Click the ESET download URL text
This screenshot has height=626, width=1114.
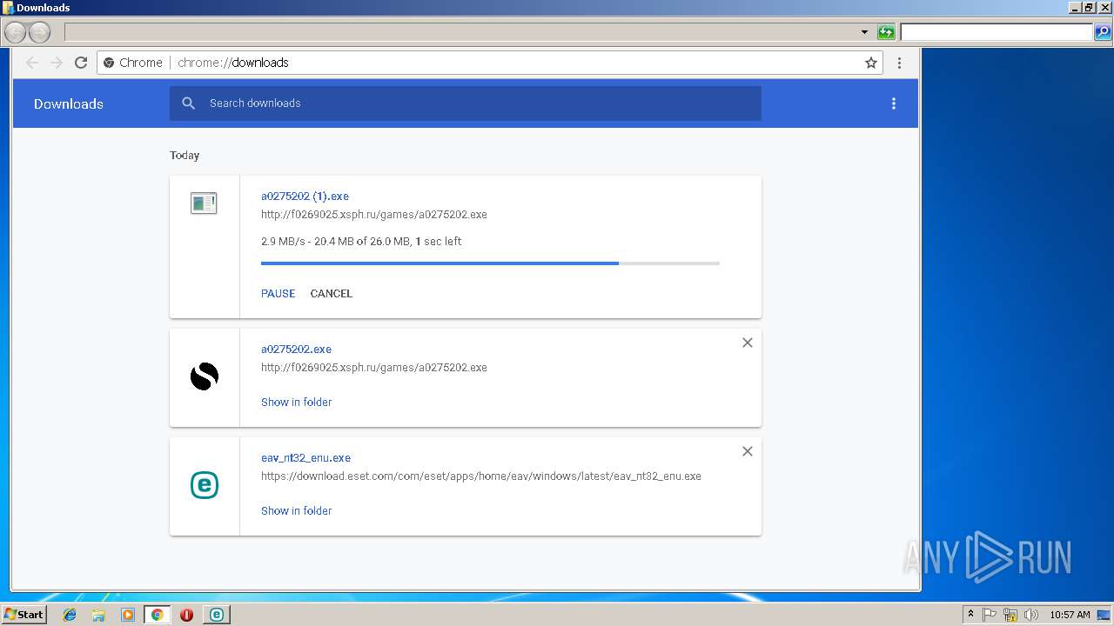[x=481, y=476]
